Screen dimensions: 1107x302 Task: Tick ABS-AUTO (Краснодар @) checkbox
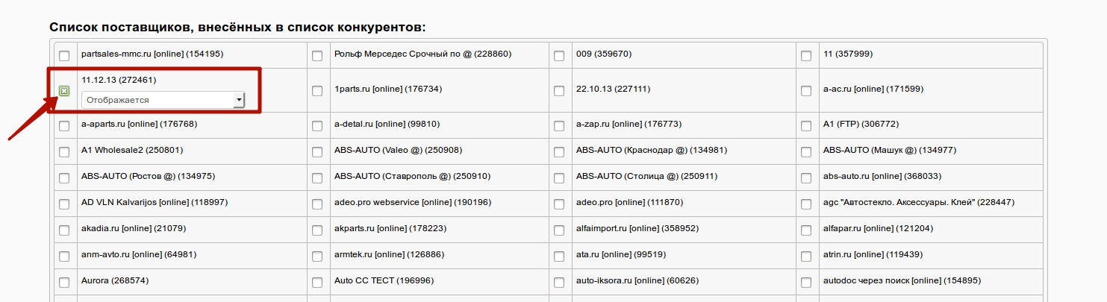tap(559, 152)
